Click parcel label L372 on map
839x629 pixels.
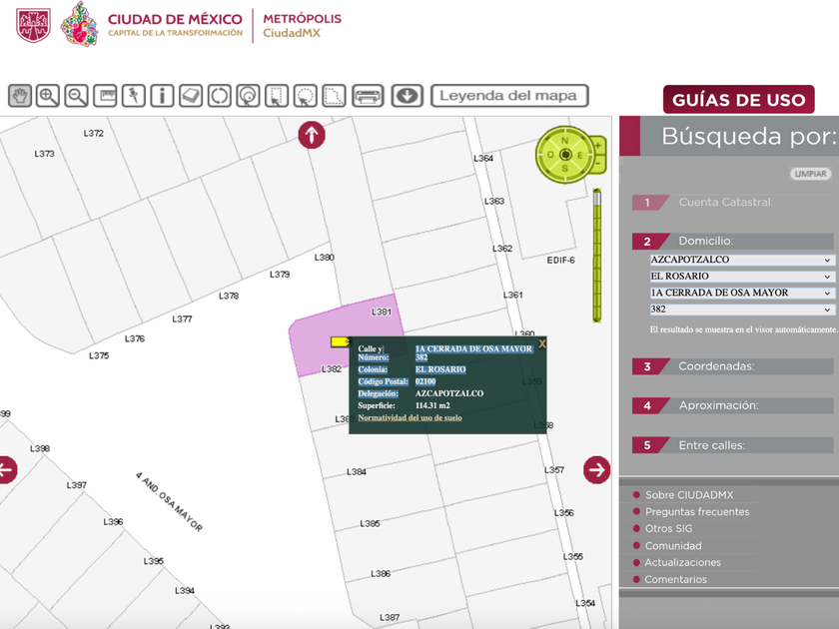point(94,133)
